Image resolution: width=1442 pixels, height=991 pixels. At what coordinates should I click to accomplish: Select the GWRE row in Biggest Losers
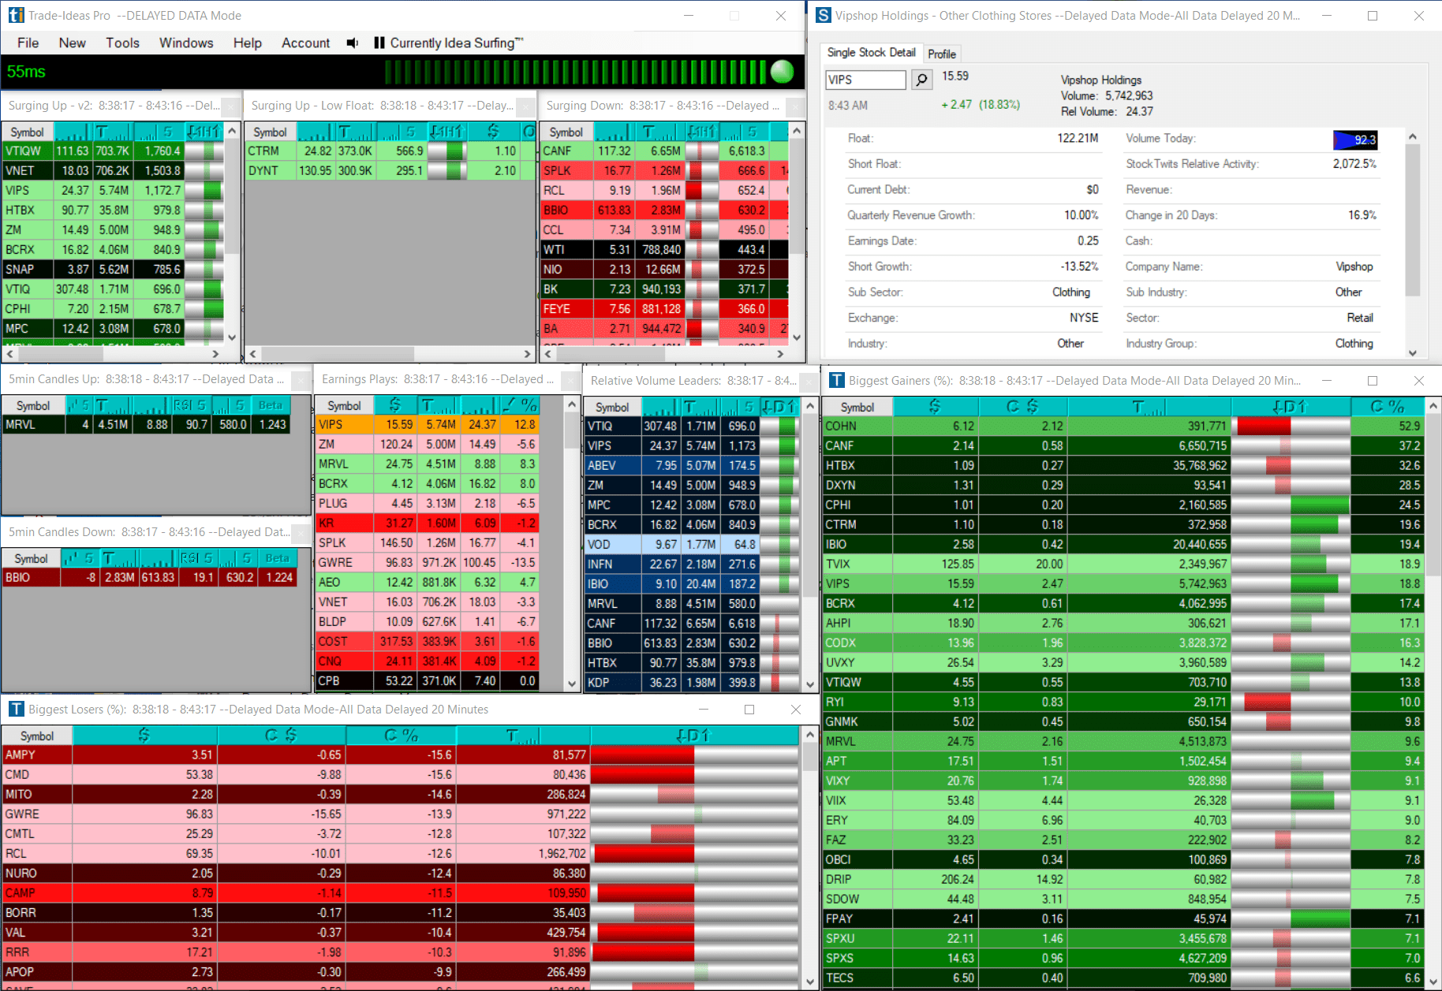tap(400, 814)
